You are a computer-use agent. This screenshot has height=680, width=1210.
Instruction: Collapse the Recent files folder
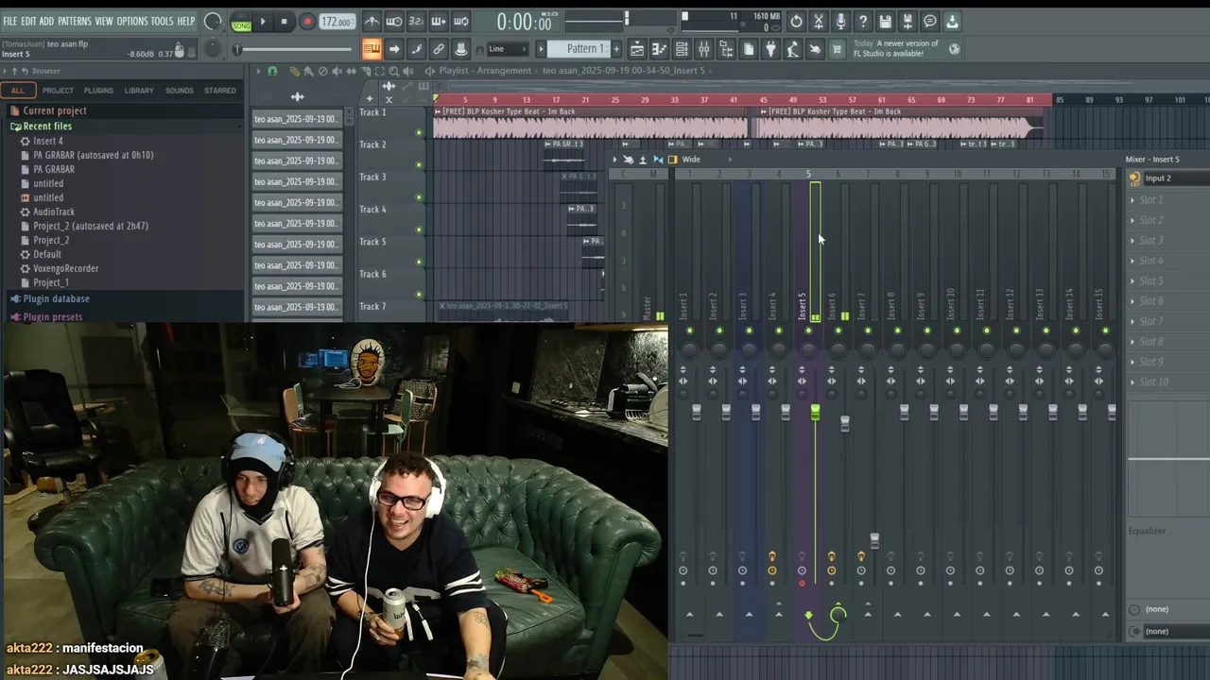(47, 127)
